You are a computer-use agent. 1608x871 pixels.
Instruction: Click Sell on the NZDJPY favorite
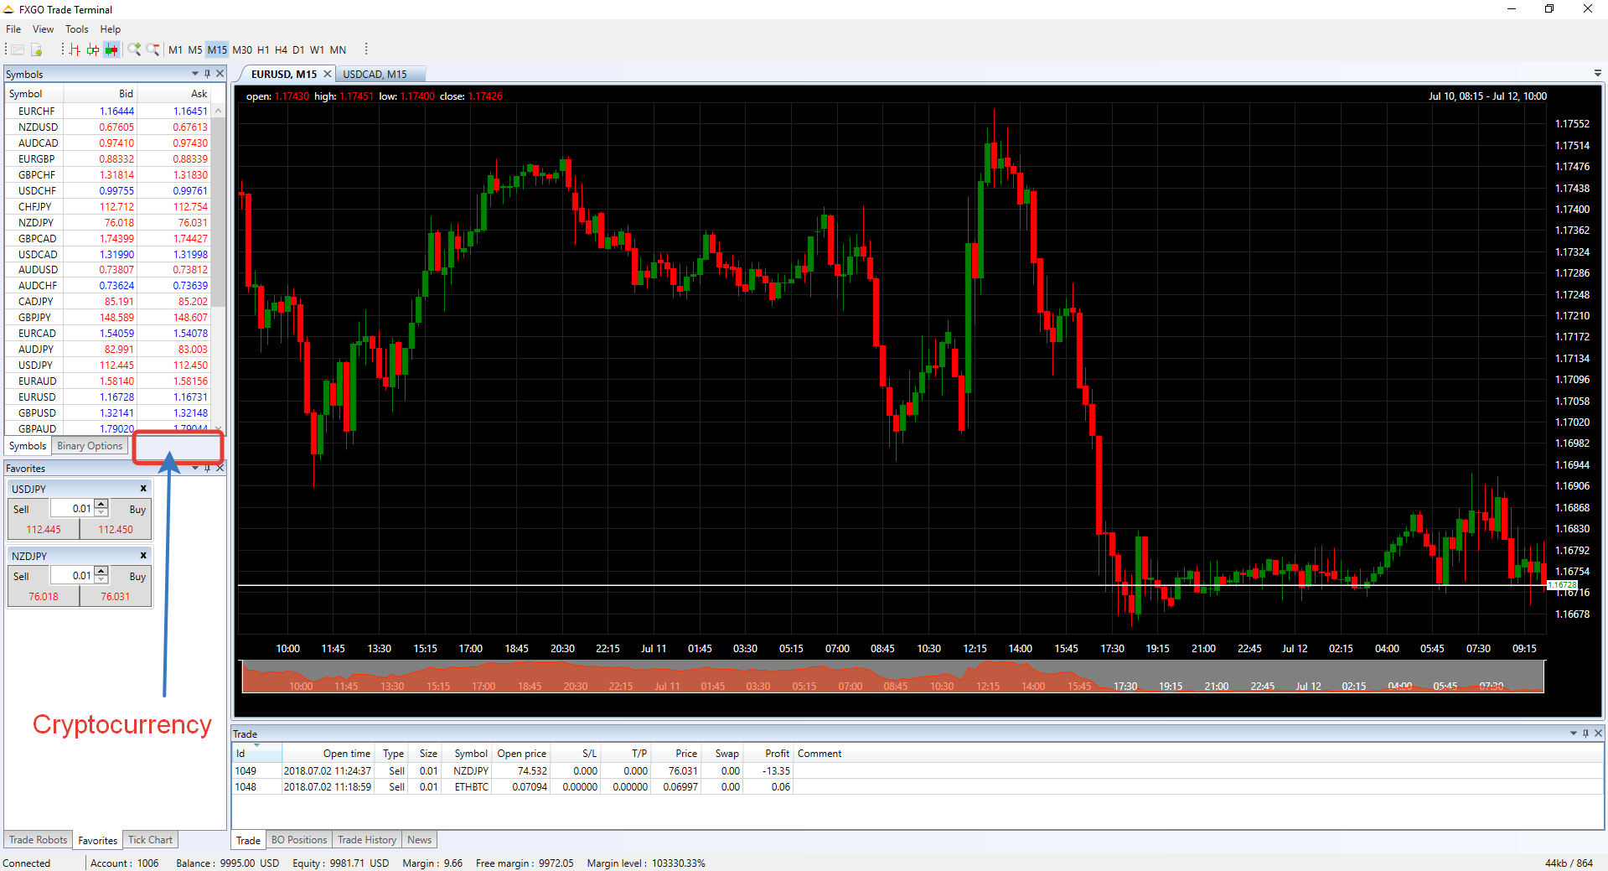pos(21,577)
